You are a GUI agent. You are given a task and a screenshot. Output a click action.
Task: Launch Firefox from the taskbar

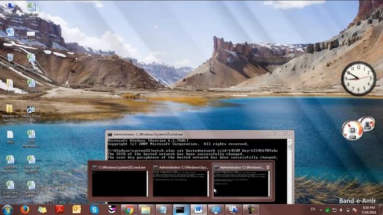click(x=25, y=210)
